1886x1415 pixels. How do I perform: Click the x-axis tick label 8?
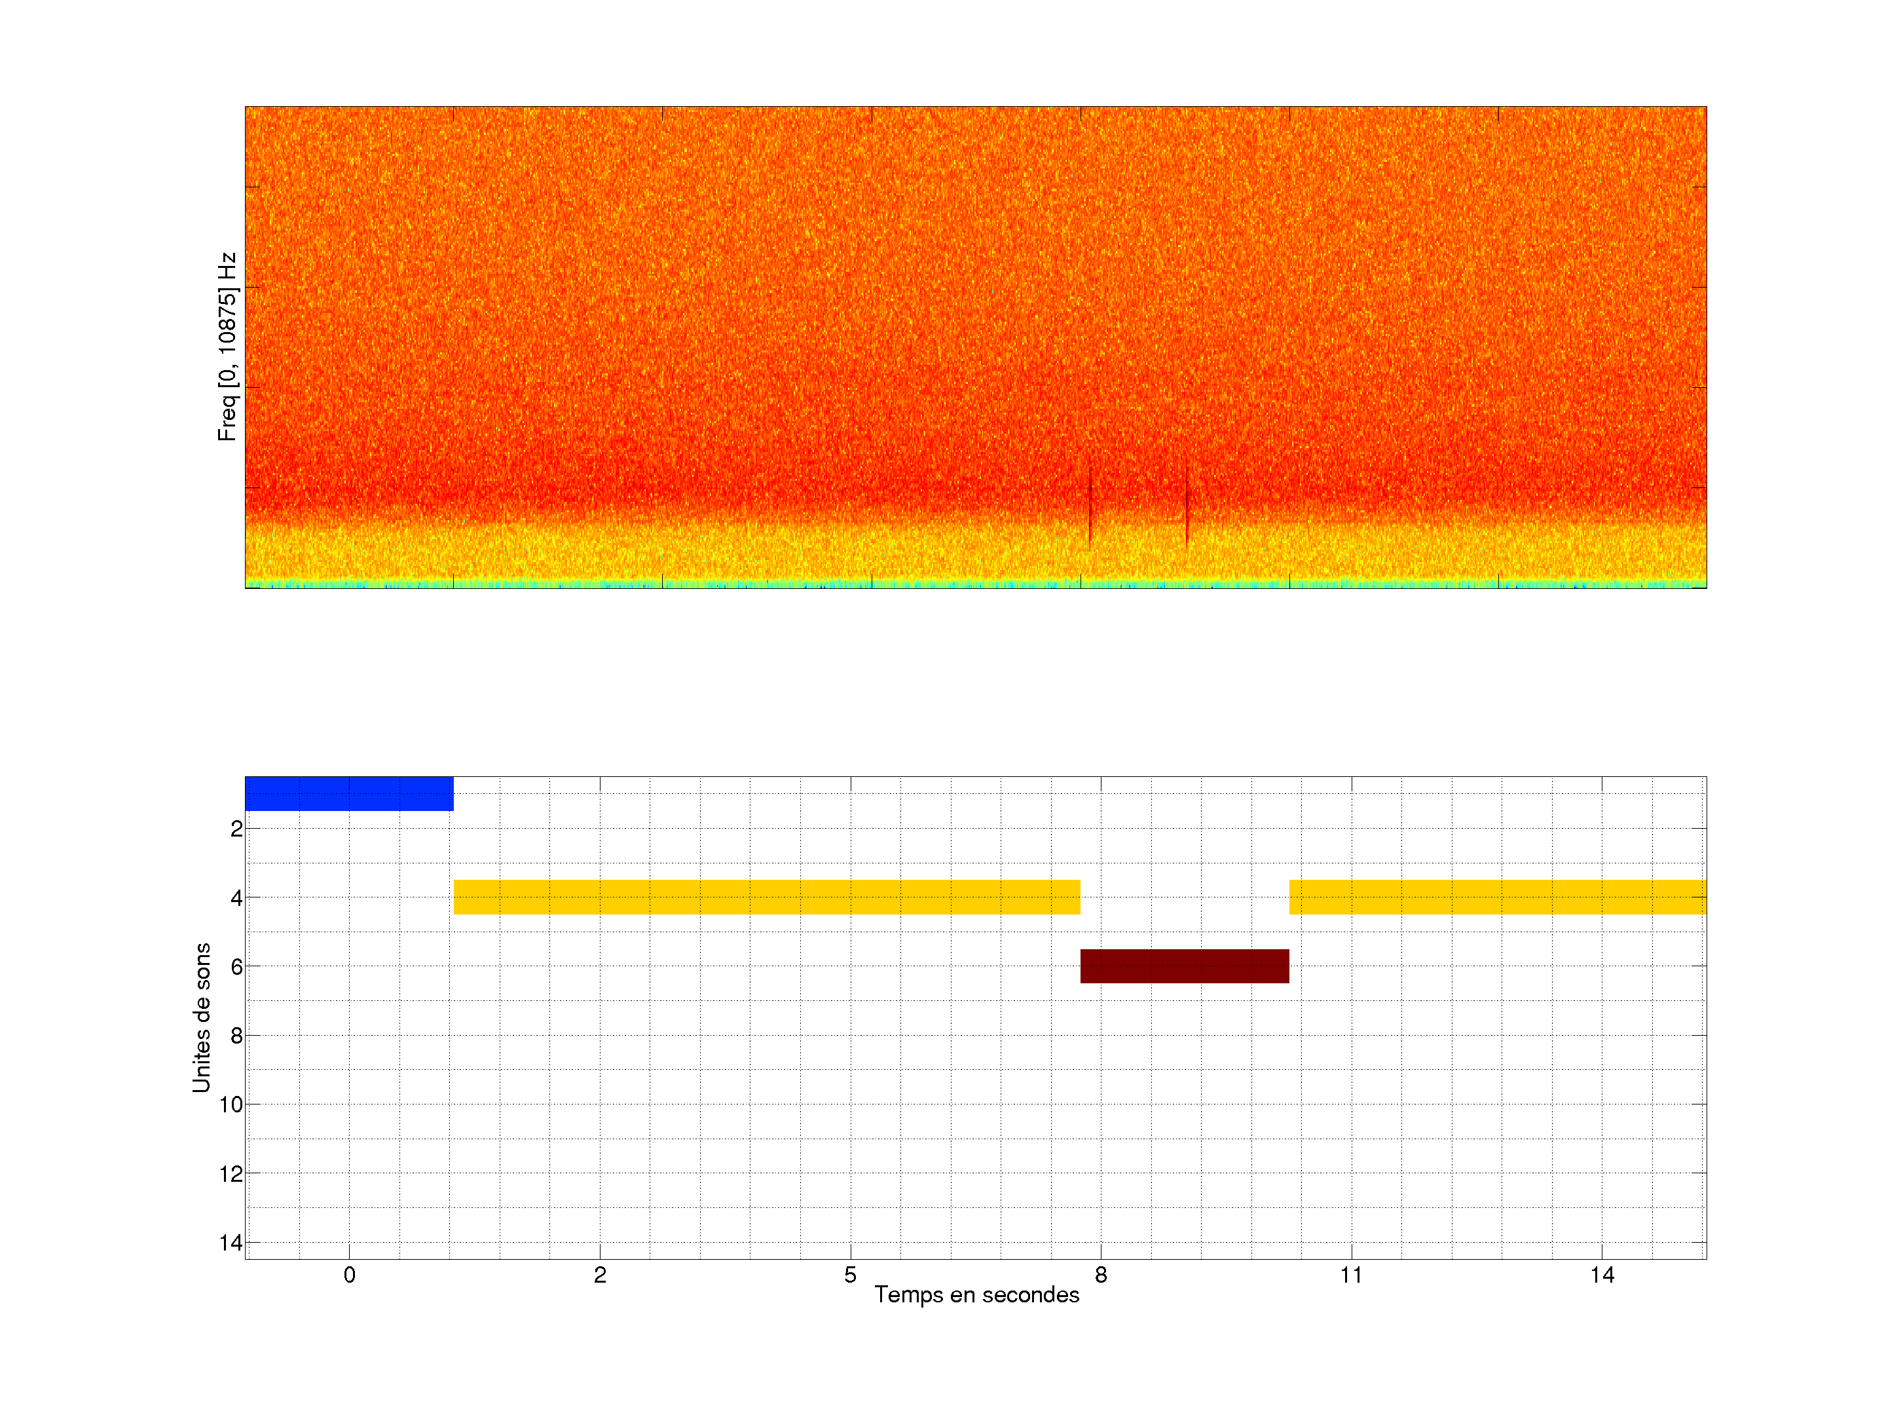[x=1101, y=1275]
